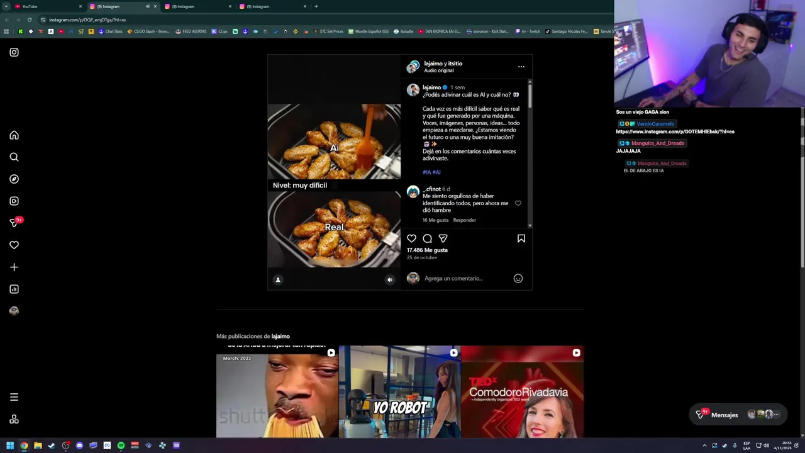805x453 pixels.
Task: Open the #IA hashtag link
Action: tap(426, 172)
